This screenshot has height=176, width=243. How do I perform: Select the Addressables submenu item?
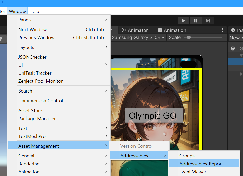(139, 156)
